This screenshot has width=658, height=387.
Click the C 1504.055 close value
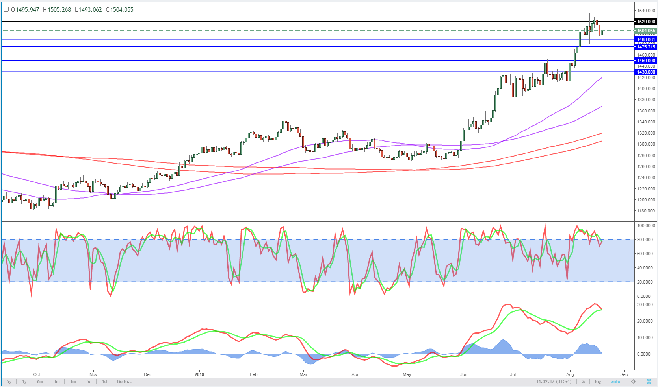point(120,9)
